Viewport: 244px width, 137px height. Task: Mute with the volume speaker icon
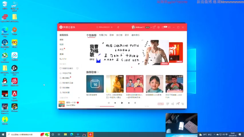[x=173, y=104]
